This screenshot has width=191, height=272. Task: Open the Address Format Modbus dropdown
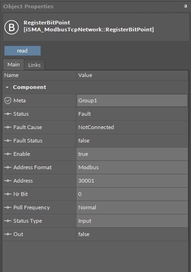132,167
